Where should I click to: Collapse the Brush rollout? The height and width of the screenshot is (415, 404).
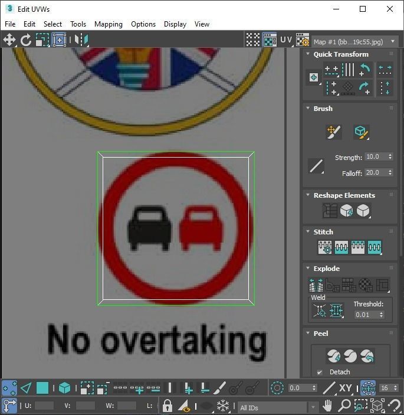[x=308, y=108]
